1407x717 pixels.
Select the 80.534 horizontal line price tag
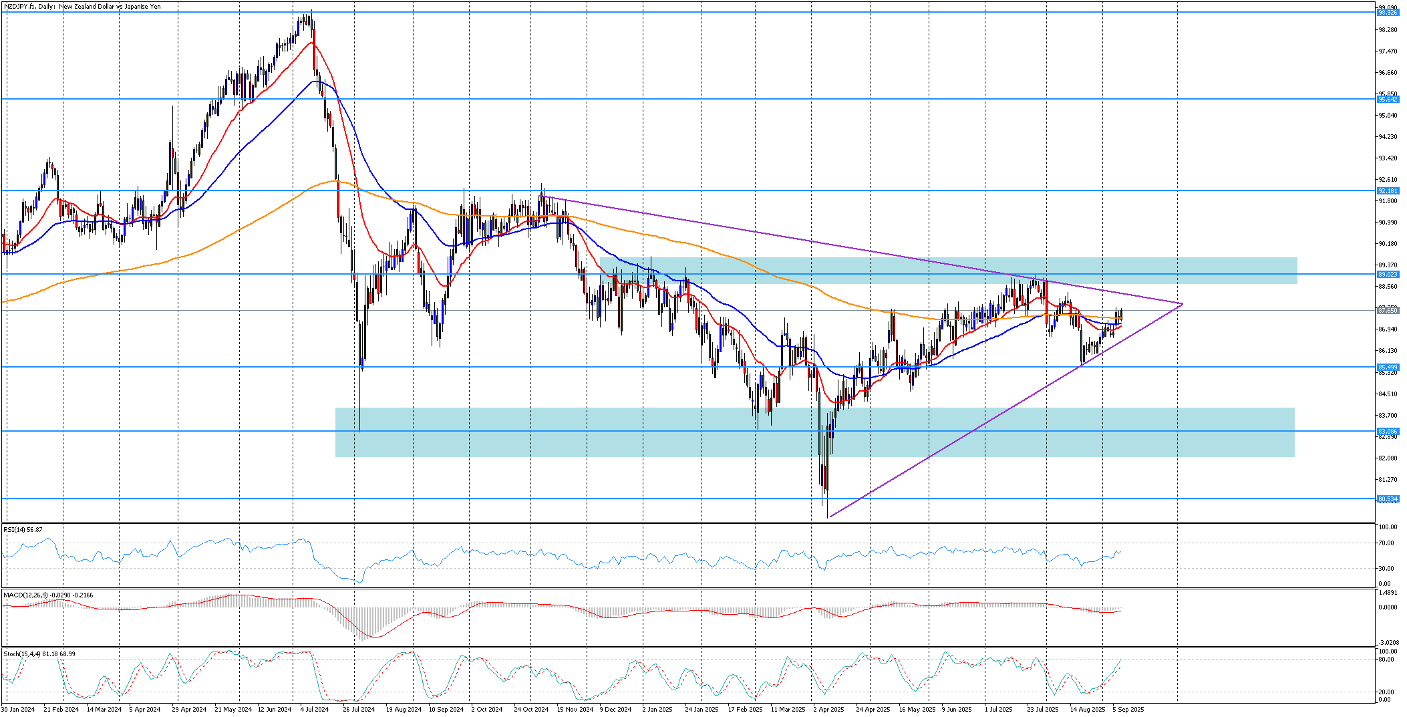click(x=1388, y=499)
